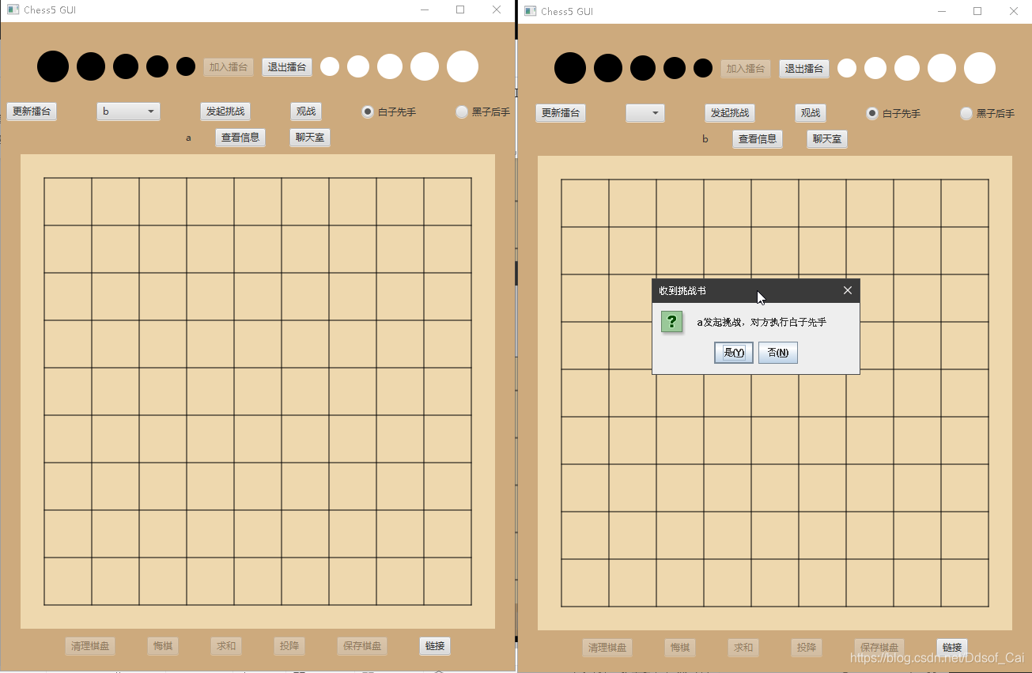Click Chess5 GUI title icon in left window
Screen dimensions: 1032x673
[x=12, y=10]
